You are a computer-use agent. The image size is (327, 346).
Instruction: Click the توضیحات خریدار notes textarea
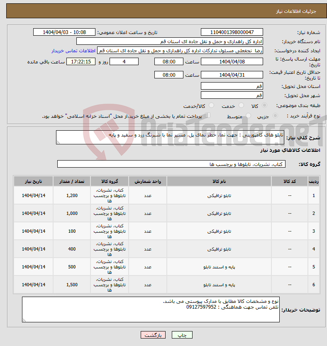point(151,309)
